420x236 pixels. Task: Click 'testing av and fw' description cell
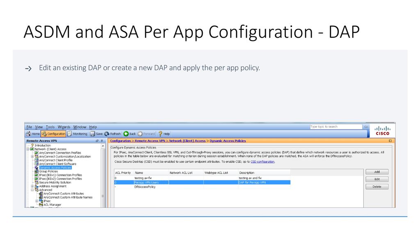[x=264, y=178]
